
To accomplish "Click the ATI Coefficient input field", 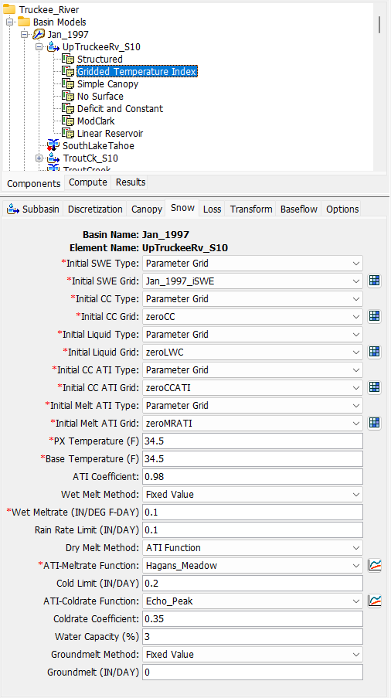I will point(253,477).
